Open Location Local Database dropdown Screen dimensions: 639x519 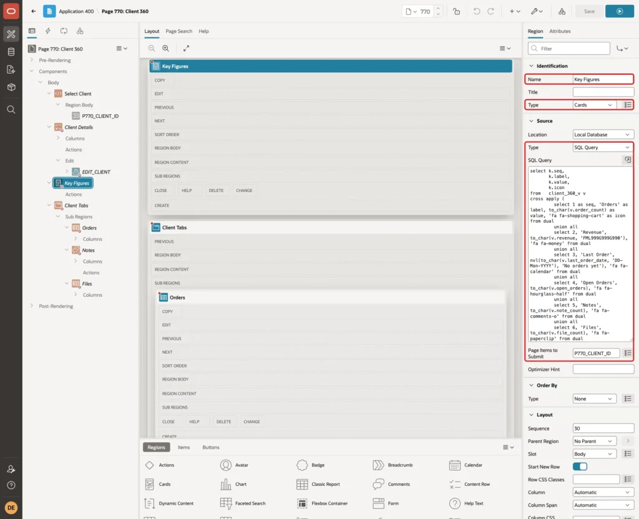click(603, 135)
